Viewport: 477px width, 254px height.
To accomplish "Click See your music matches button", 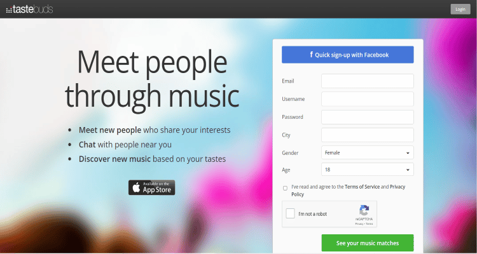I will click(368, 243).
